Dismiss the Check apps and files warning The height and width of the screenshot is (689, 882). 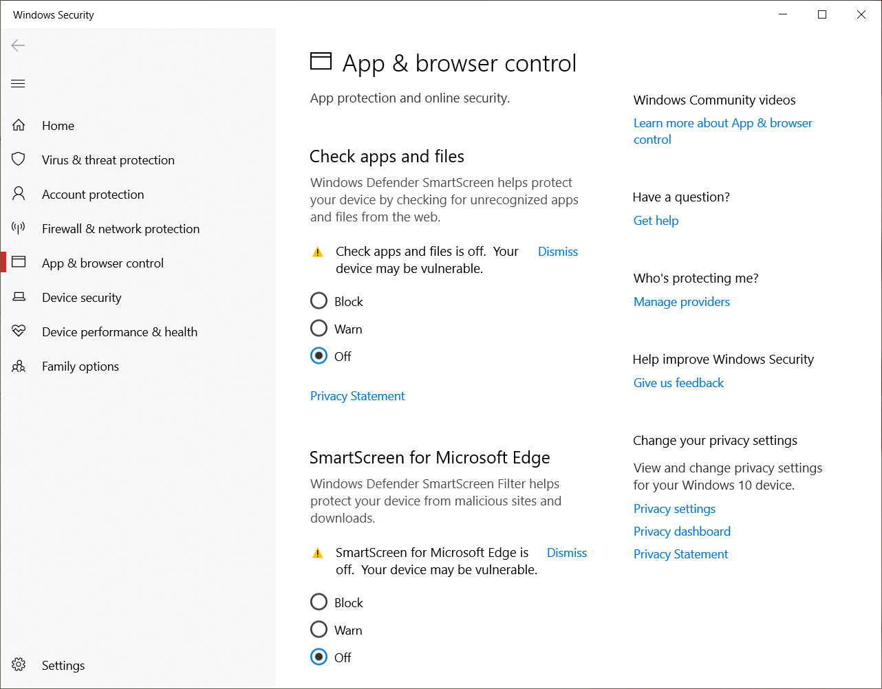558,252
